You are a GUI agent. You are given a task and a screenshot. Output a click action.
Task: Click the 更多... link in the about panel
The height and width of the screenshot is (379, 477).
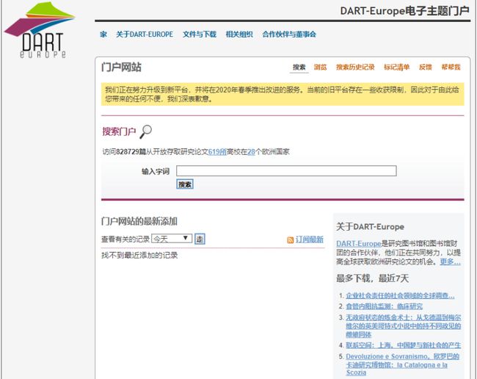point(451,261)
